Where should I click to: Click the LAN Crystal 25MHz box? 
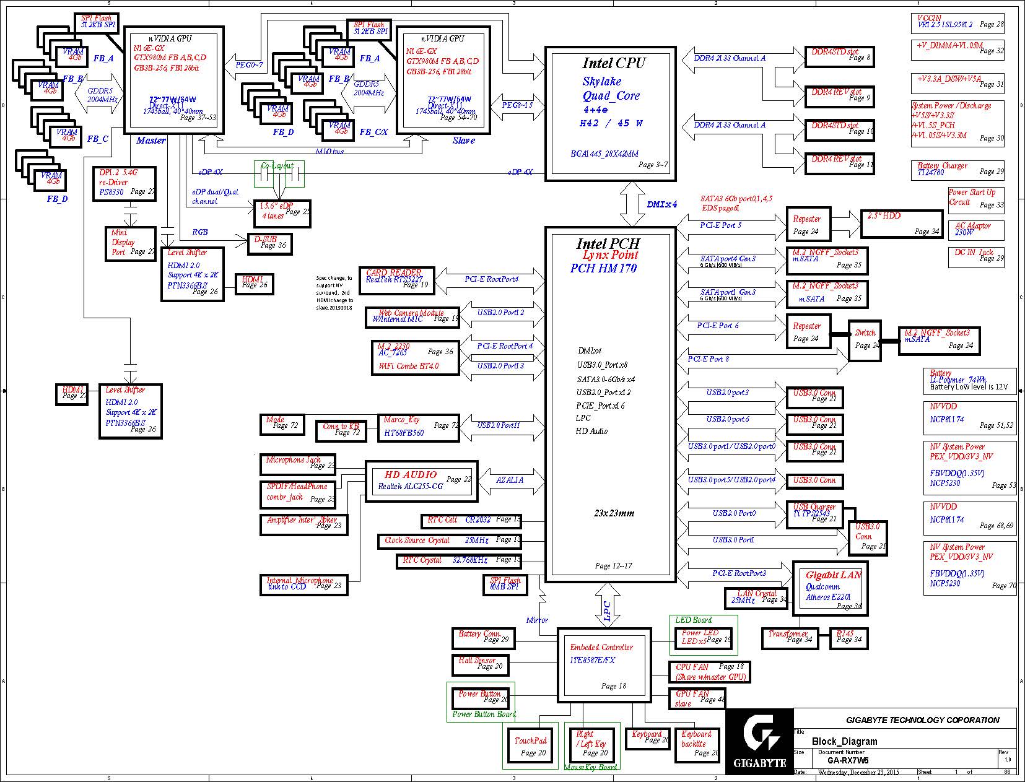point(757,598)
